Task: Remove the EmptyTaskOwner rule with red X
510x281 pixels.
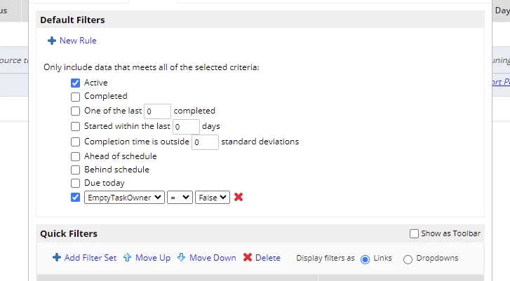Action: click(x=239, y=197)
